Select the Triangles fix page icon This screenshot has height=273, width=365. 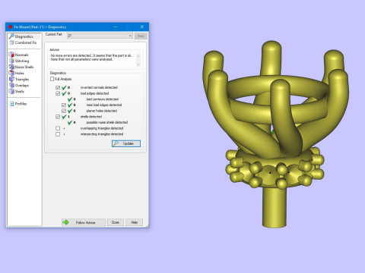[11, 80]
